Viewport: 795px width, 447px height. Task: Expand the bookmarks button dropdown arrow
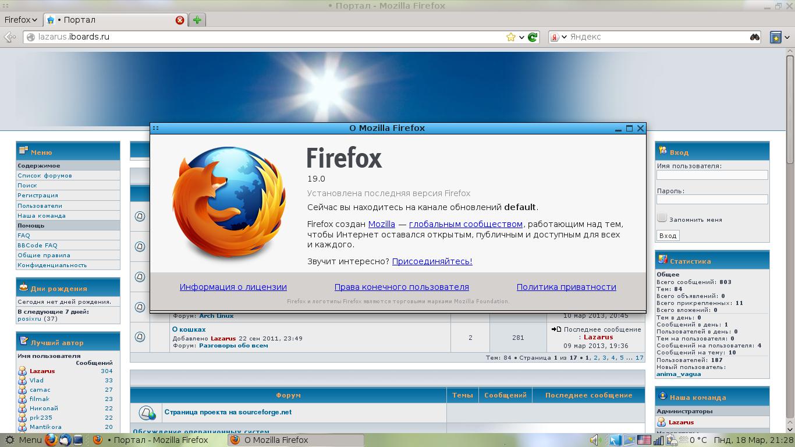pyautogui.click(x=787, y=37)
